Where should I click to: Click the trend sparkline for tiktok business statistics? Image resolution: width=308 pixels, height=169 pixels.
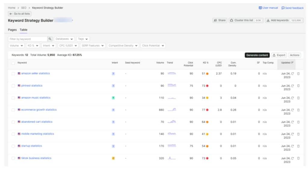(x=172, y=158)
